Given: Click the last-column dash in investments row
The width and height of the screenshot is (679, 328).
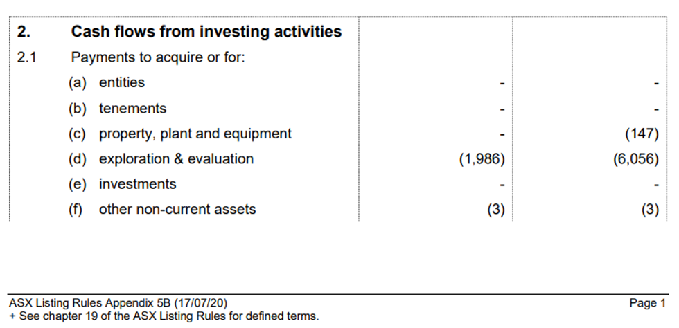Looking at the screenshot, I should [x=656, y=185].
